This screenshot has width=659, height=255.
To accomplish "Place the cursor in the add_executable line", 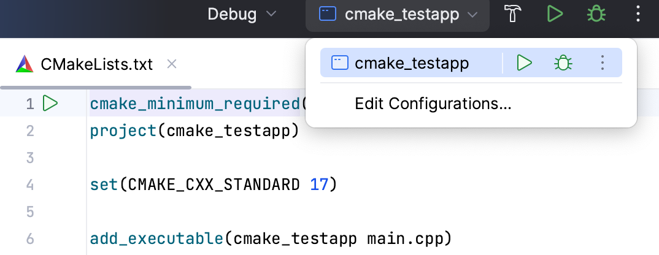I will [x=270, y=238].
